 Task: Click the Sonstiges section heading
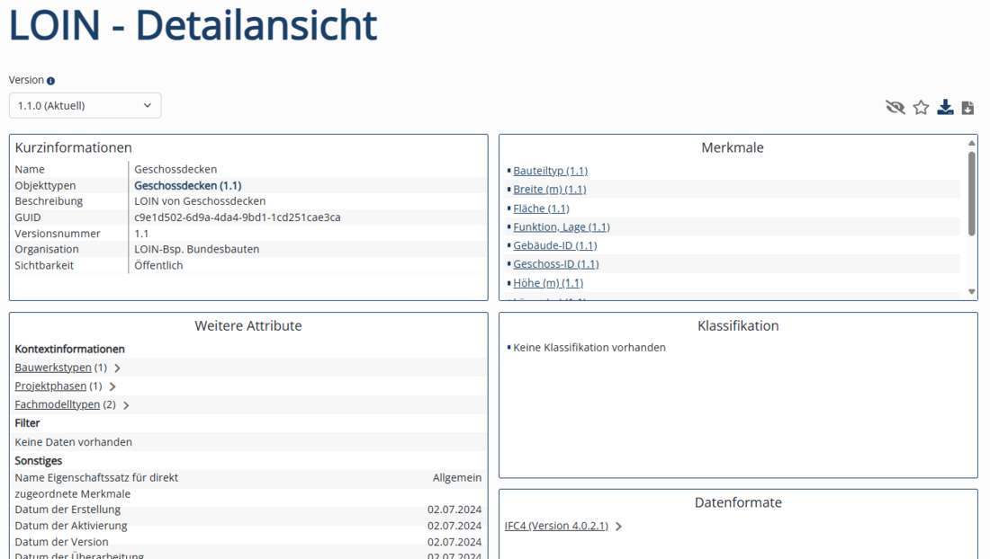(39, 461)
